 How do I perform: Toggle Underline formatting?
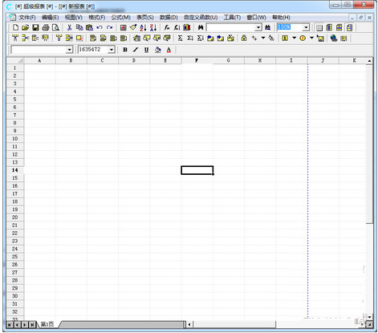[146, 50]
